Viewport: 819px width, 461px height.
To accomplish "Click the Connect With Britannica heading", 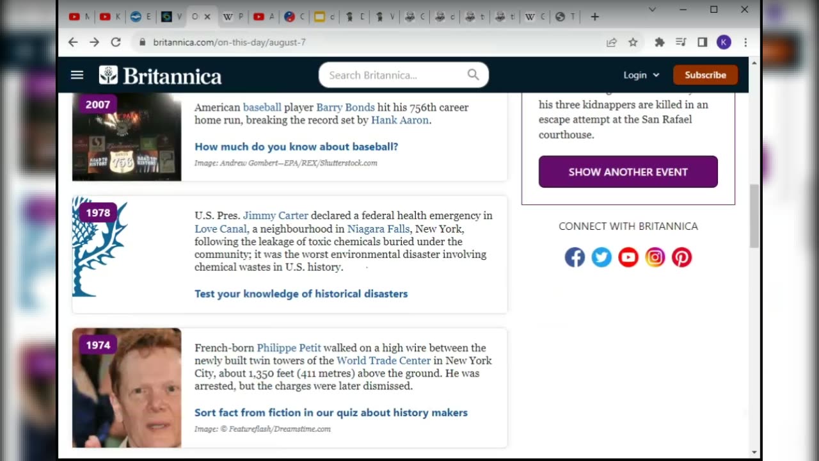I will pos(628,226).
